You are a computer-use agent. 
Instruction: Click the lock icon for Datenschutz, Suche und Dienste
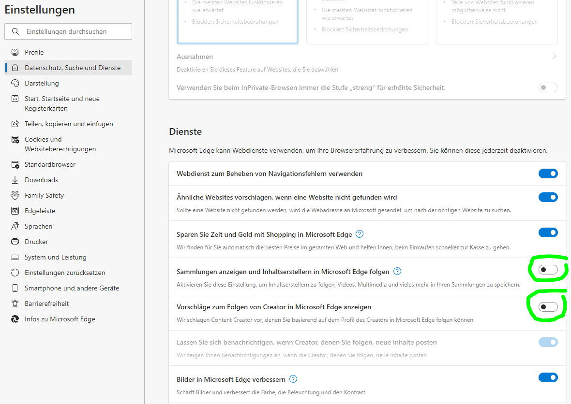tap(15, 68)
